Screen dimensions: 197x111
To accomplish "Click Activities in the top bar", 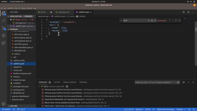I will tap(4, 2).
